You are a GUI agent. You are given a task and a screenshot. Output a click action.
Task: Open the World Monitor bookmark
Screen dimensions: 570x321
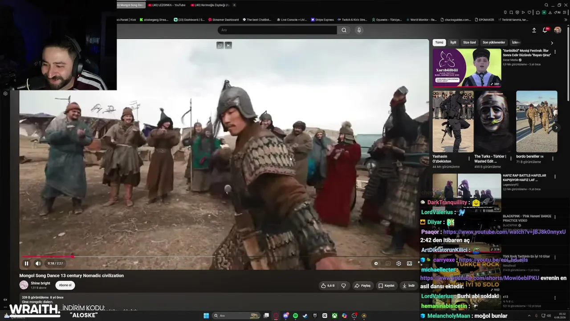click(421, 20)
